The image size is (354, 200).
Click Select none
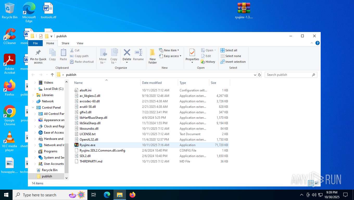[x=231, y=56]
